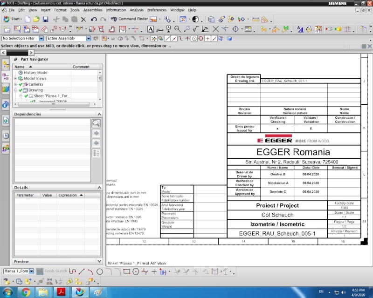
Task: Open the Entire Assembly scope dropdown
Action: coord(89,38)
